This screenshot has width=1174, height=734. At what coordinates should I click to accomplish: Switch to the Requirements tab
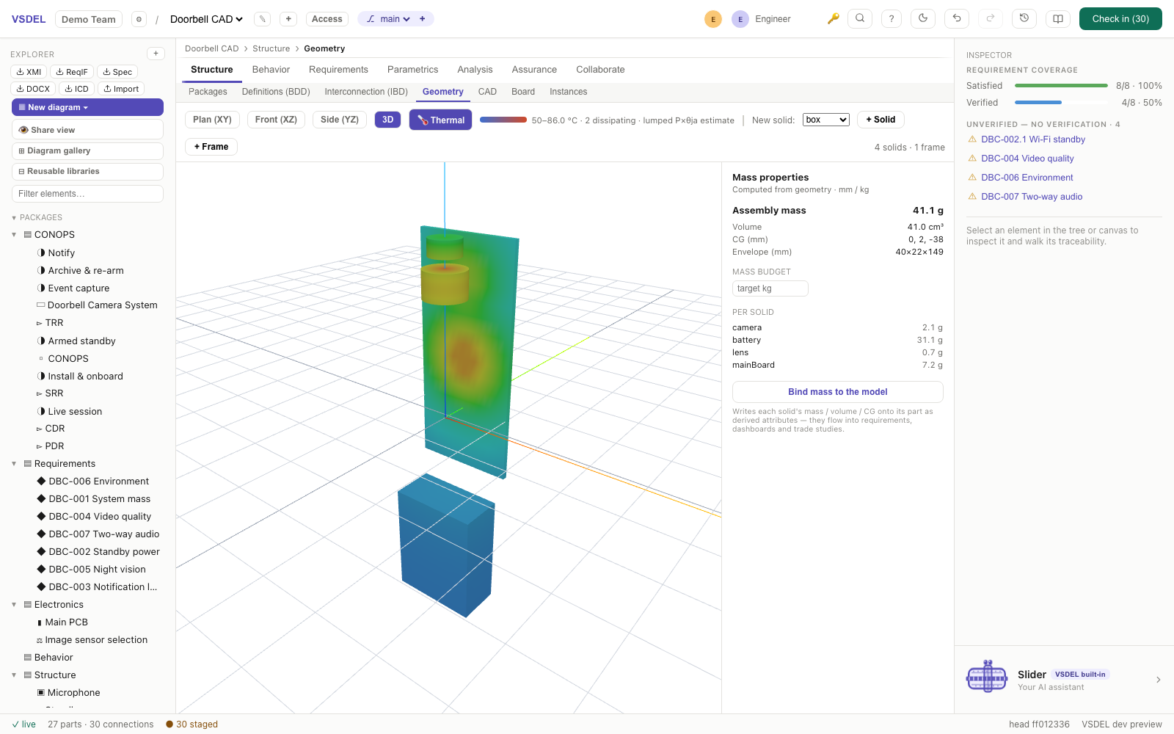338,70
